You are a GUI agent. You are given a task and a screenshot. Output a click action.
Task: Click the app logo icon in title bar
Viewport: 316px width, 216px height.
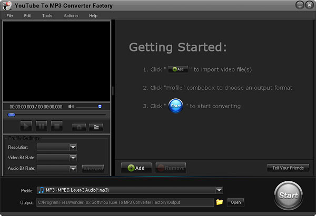tap(7, 6)
